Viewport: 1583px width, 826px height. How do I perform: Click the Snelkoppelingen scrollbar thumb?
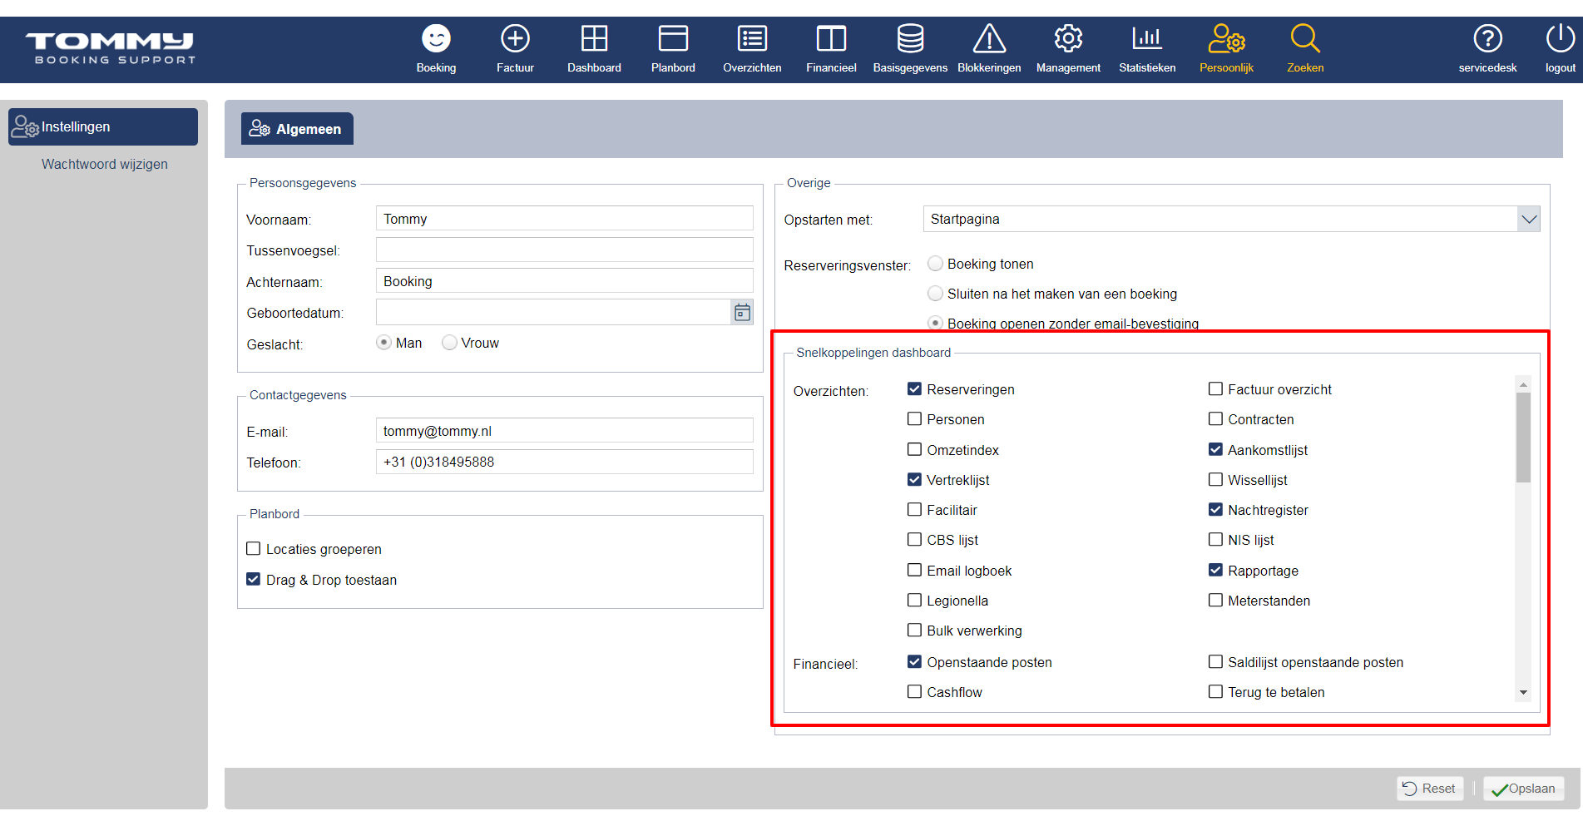1523,438
